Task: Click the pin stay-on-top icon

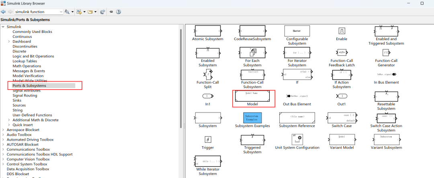Action: (x=111, y=12)
